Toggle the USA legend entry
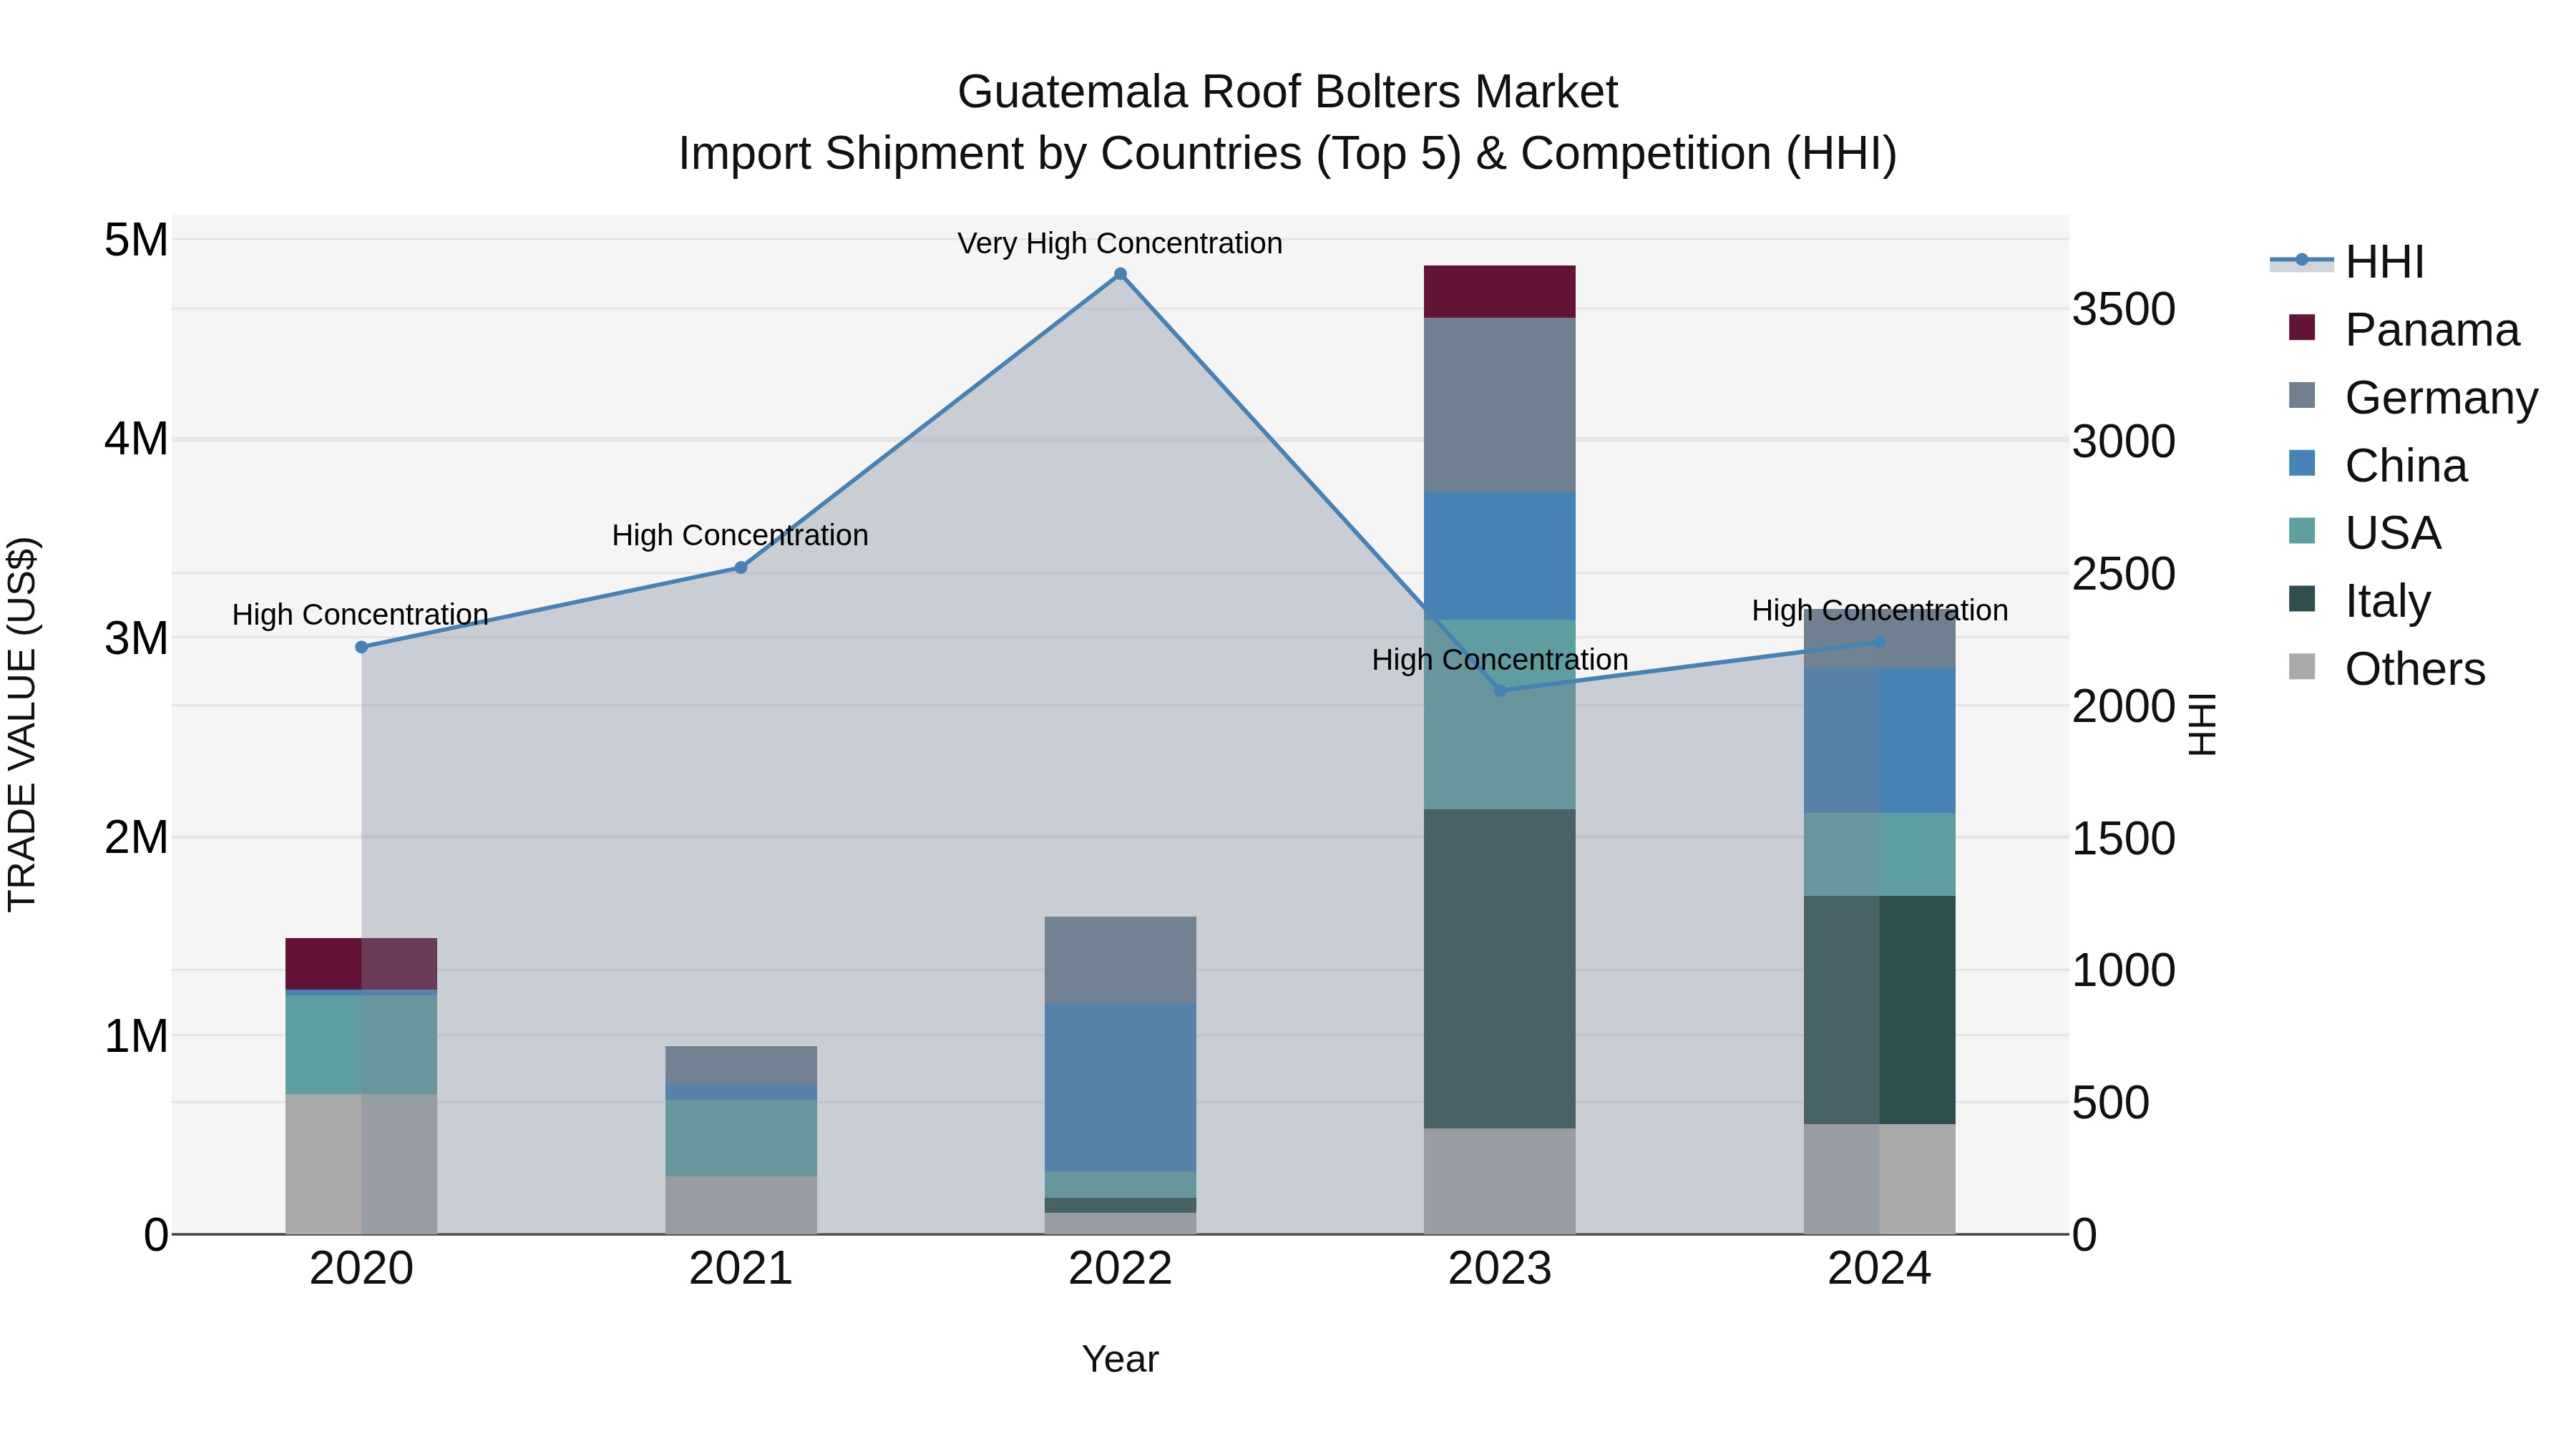 pyautogui.click(x=2365, y=533)
